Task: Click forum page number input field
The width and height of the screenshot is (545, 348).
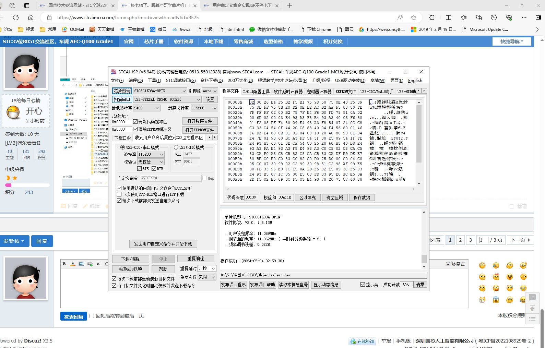Action: click(484, 240)
